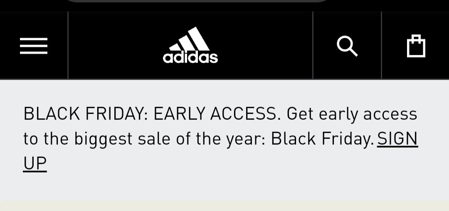Image resolution: width=449 pixels, height=211 pixels.
Task: View cart using the bag icon
Action: click(416, 46)
